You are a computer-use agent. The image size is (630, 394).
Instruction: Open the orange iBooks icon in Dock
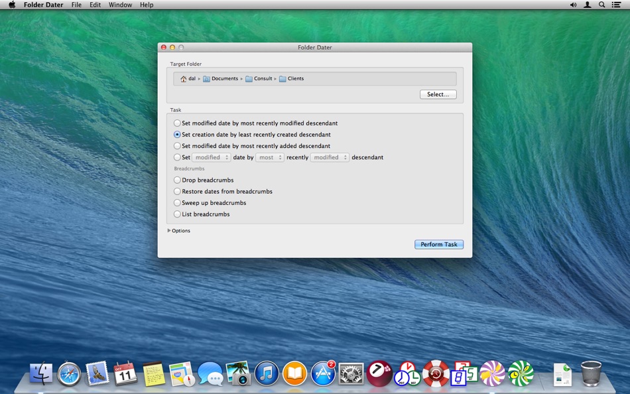[294, 373]
